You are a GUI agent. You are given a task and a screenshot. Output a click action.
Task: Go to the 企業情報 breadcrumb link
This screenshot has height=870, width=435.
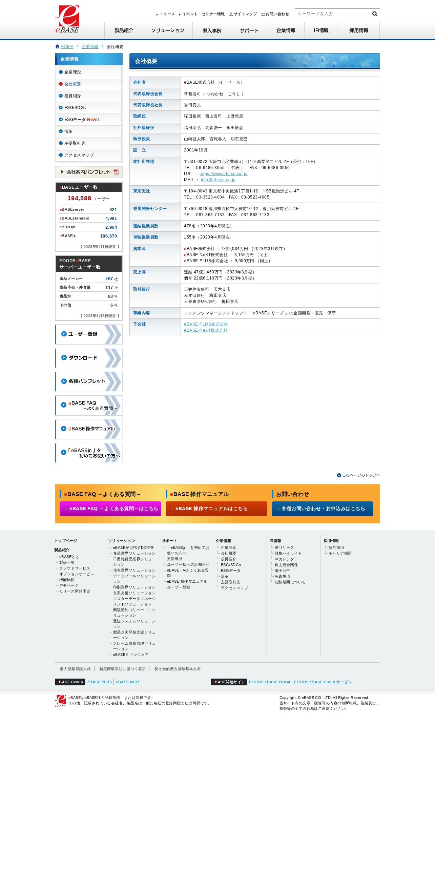click(x=90, y=47)
